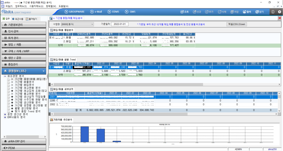Viewport: 283px width, 151px height.
Task: Open the 생산 / 공정 sidebar section
Action: click(x=24, y=58)
